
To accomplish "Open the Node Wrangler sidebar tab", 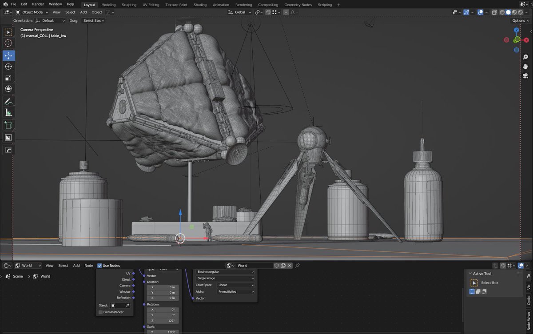I will [x=529, y=322].
